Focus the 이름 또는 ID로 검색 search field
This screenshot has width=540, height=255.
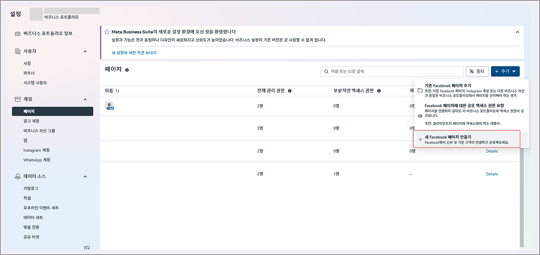[x=392, y=72]
